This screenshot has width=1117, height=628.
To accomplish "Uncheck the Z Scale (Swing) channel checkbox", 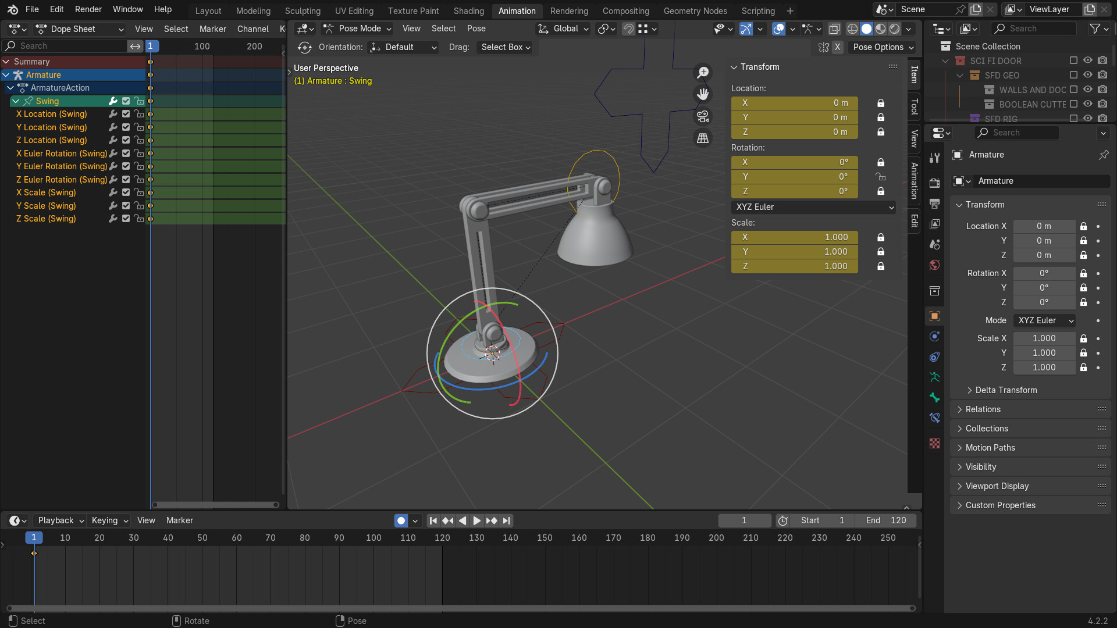I will (126, 219).
